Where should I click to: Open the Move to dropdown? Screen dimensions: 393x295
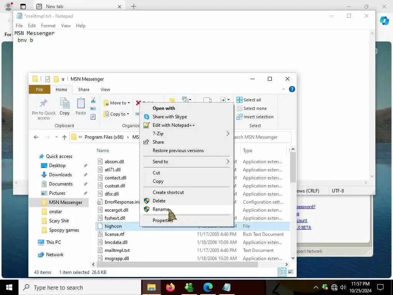tap(117, 103)
